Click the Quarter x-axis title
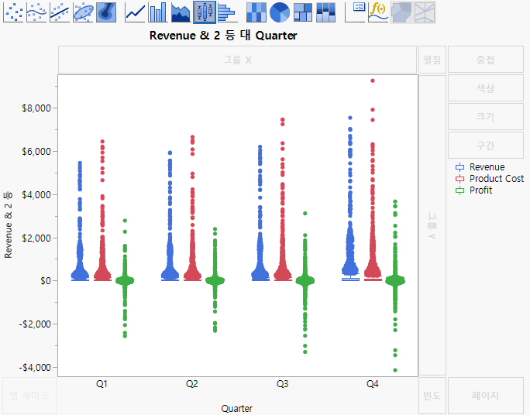This screenshot has height=415, width=530. coord(236,409)
